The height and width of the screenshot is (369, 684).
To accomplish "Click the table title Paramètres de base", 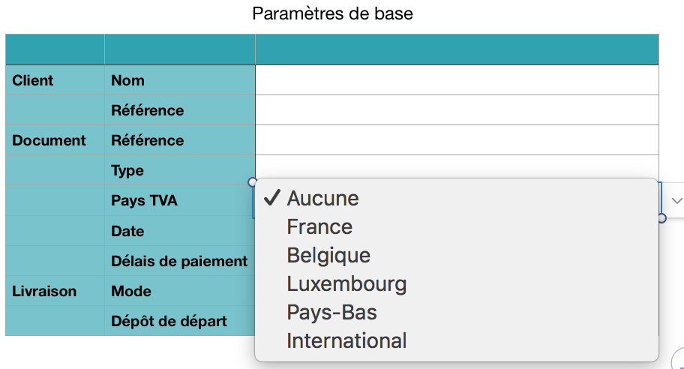I will (332, 13).
